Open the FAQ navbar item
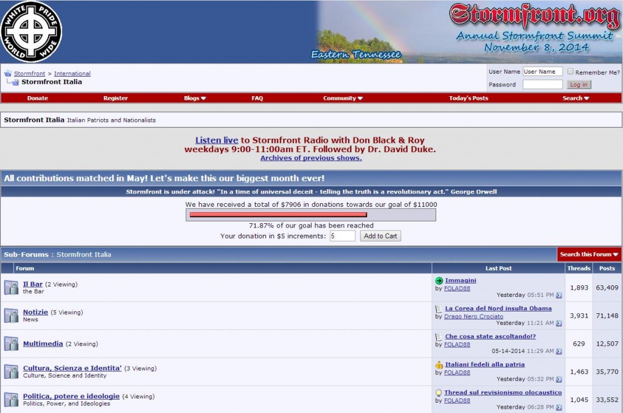 (257, 98)
